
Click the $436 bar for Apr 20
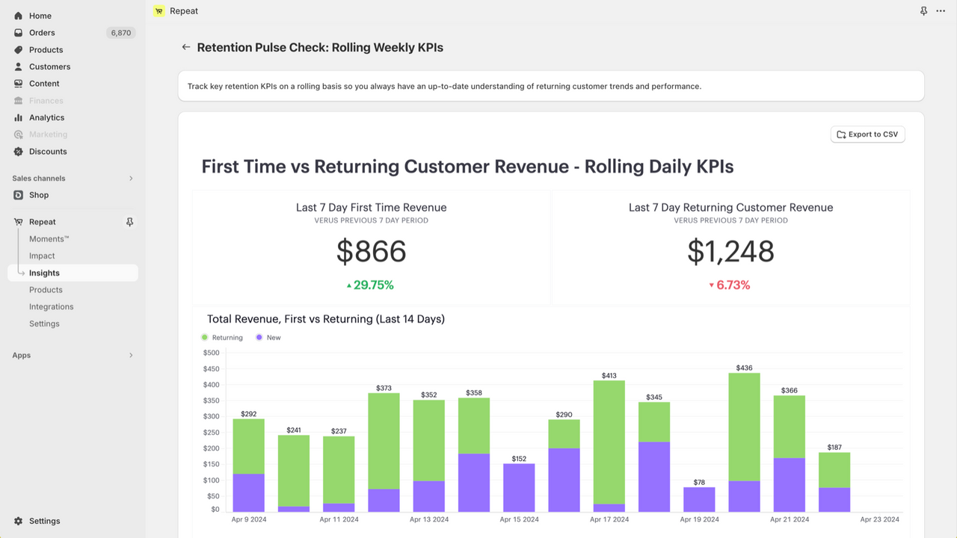744,442
